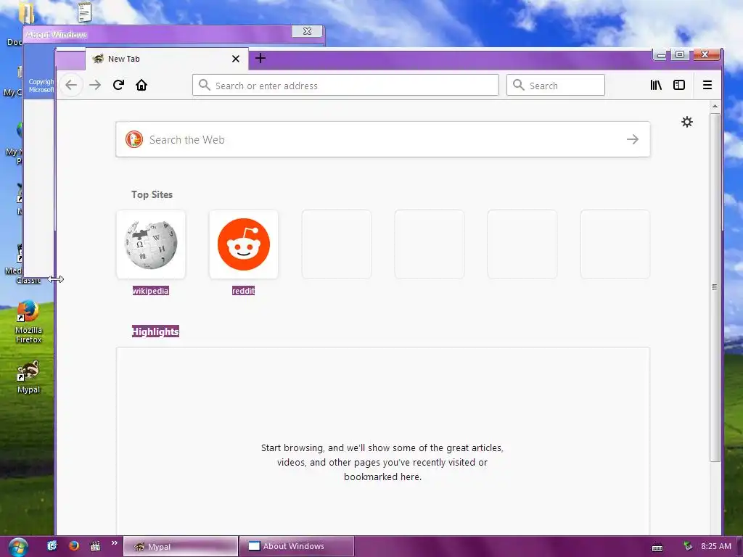Click the page vertical scrollbar thumb
This screenshot has width=743, height=557.
715,287
